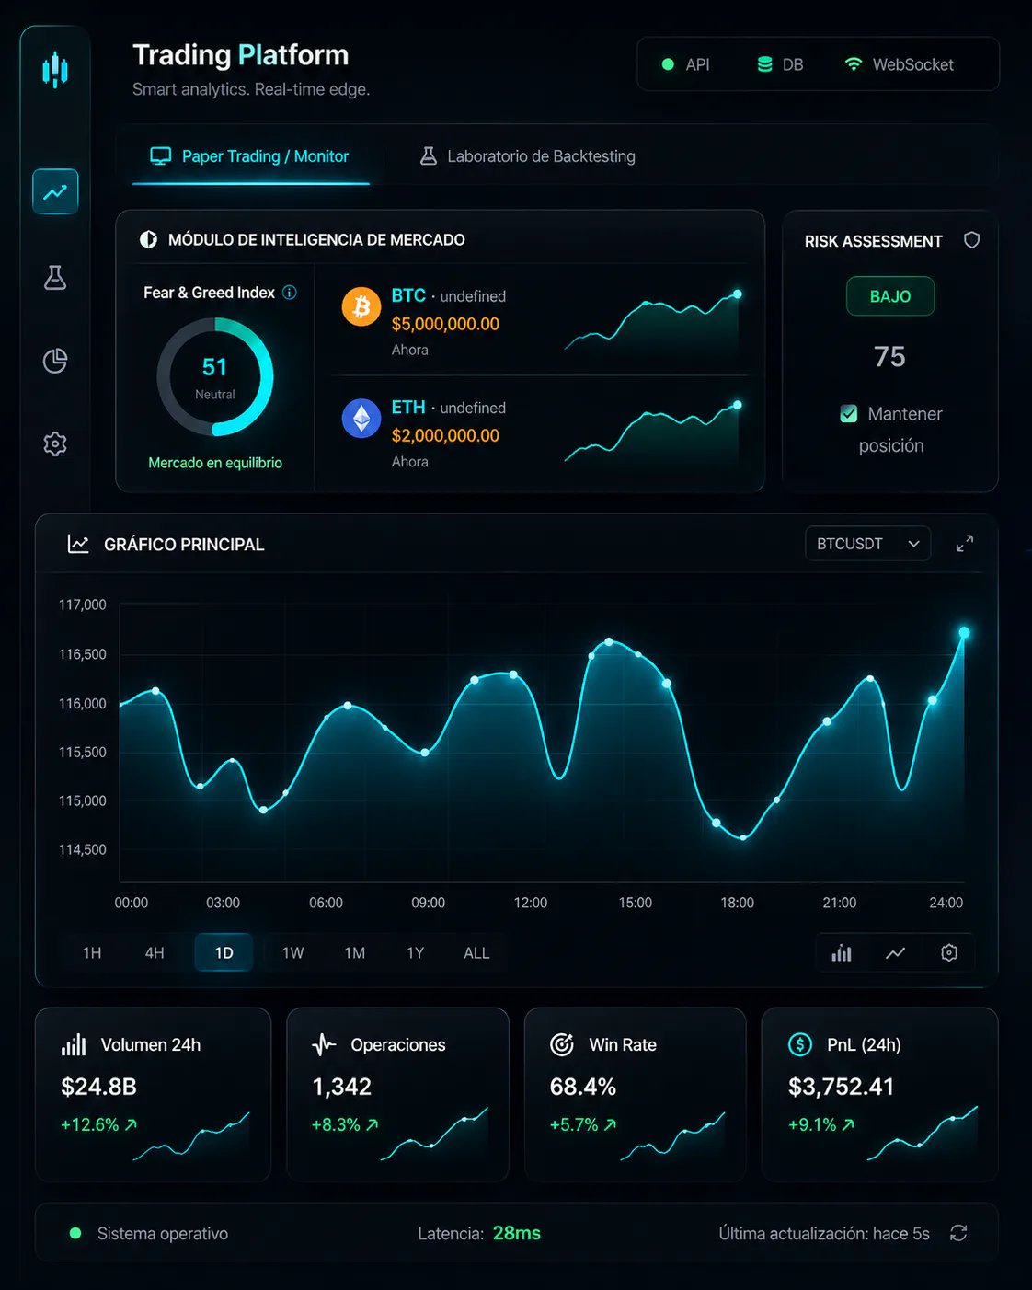
Task: Click the PnL dollar circle icon
Action: (x=800, y=1044)
